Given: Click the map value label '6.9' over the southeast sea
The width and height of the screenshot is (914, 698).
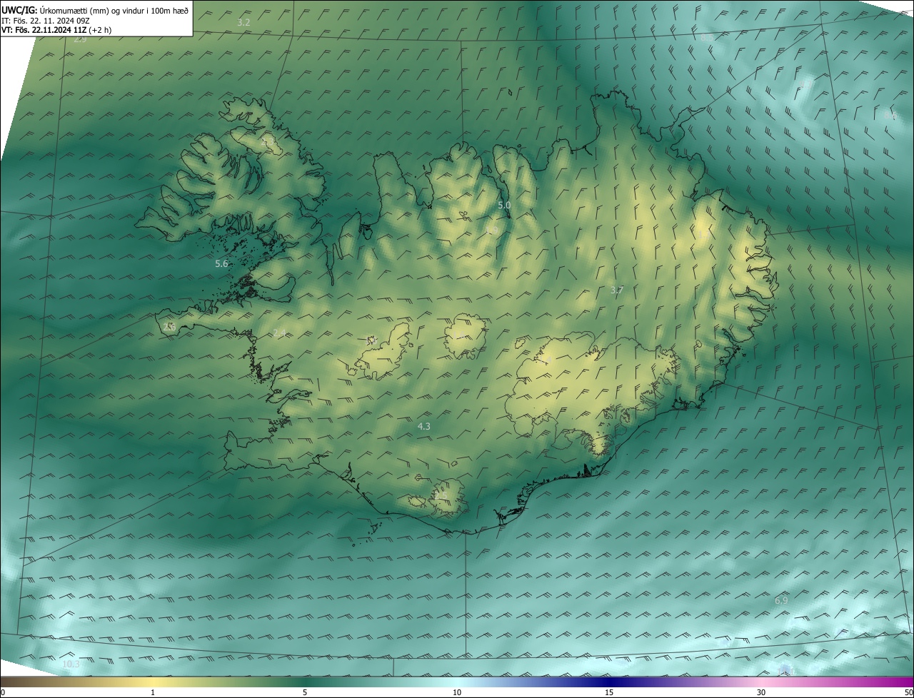Looking at the screenshot, I should tap(781, 600).
